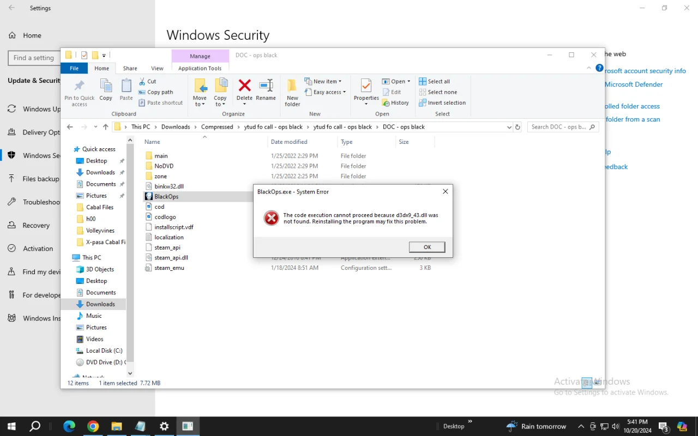Open the Application Tools tab
The height and width of the screenshot is (436, 698).
coord(200,68)
